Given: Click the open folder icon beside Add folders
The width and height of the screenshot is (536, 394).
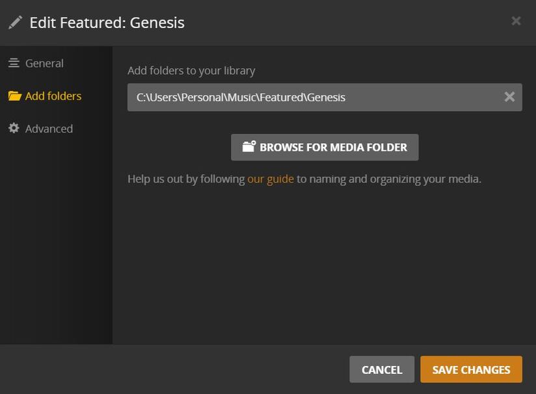Looking at the screenshot, I should click(14, 96).
